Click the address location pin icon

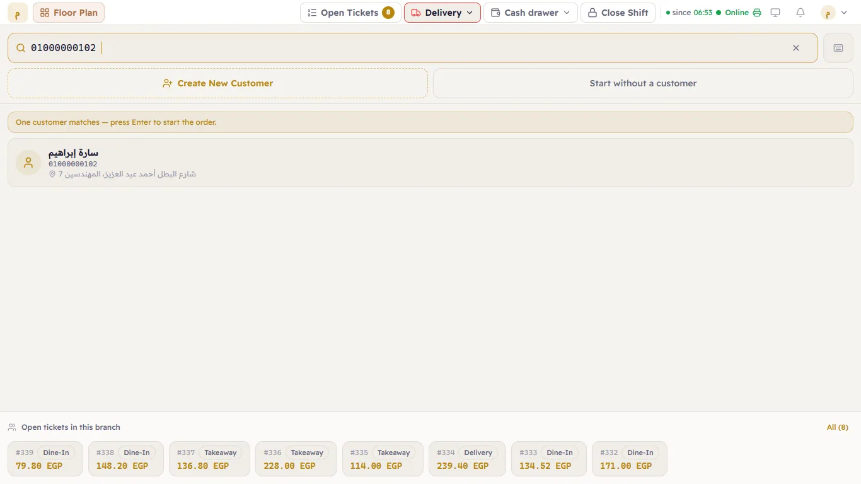coord(52,174)
